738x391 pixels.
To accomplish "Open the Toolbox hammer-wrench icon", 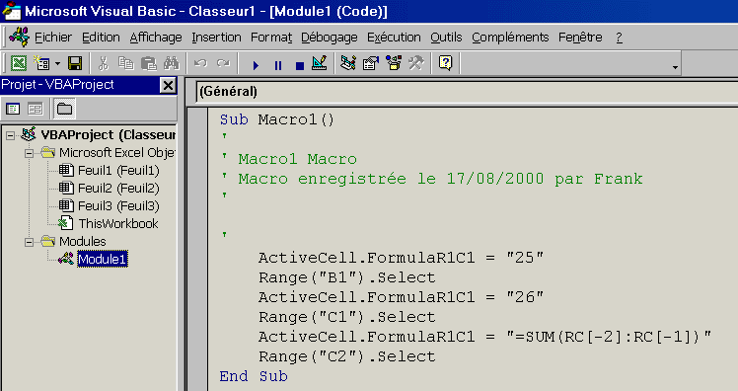I will pyautogui.click(x=416, y=63).
